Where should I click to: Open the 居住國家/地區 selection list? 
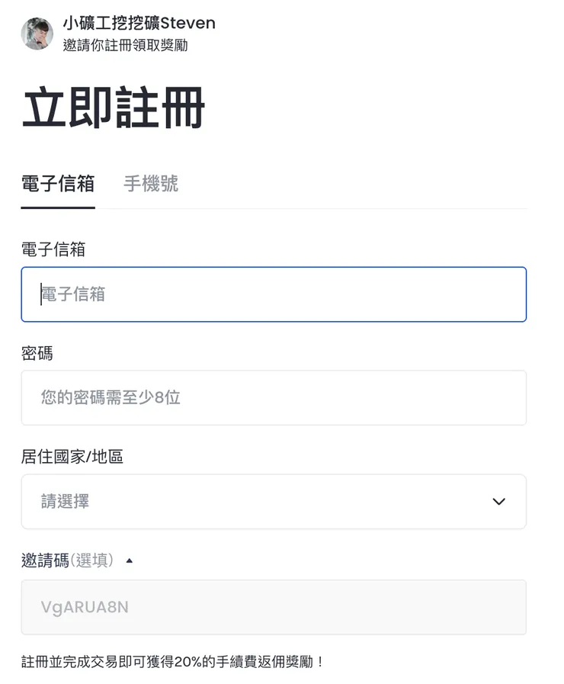click(274, 501)
